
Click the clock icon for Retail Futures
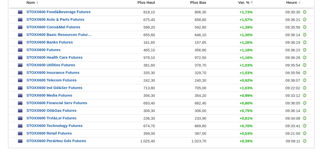[305, 133]
